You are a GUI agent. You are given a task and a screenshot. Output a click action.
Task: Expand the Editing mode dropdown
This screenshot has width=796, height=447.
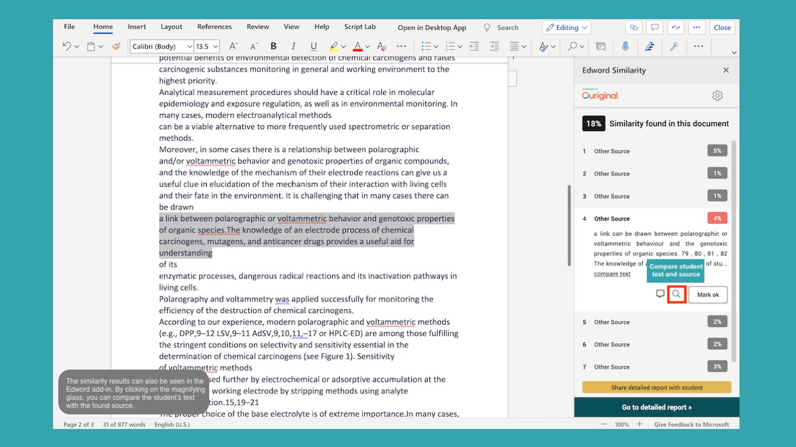tap(566, 27)
